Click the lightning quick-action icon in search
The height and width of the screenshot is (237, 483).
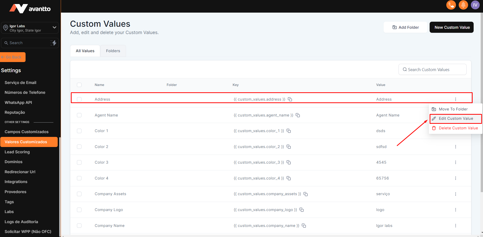coord(53,43)
